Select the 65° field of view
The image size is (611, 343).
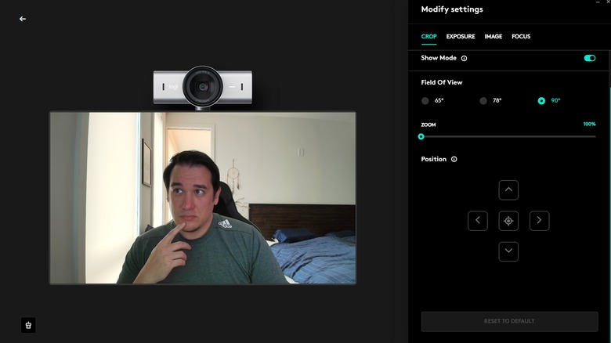pyautogui.click(x=425, y=101)
